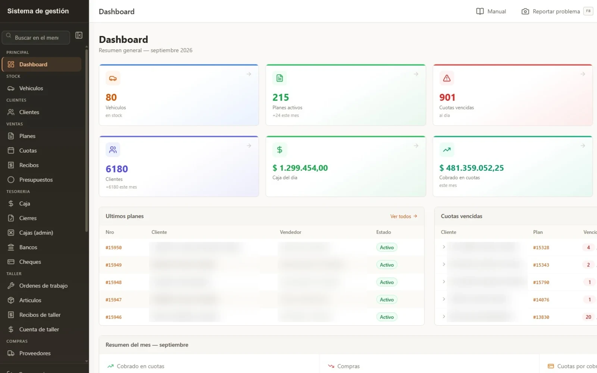The width and height of the screenshot is (597, 373).
Task: Expand the row for plan #15343
Action: tap(444, 264)
